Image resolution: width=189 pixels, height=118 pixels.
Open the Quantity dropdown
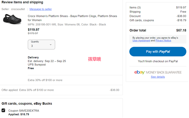coord(41,44)
